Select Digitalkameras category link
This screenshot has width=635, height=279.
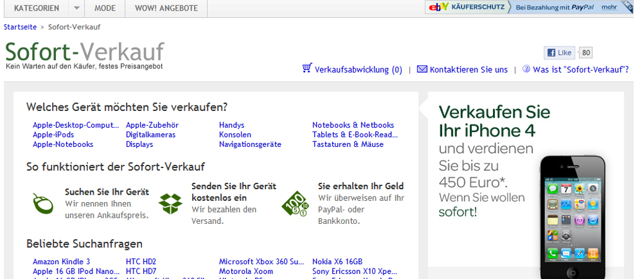pyautogui.click(x=151, y=135)
